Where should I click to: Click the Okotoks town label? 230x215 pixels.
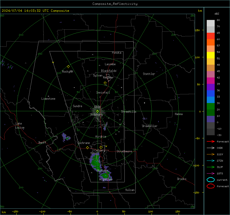[102, 171]
